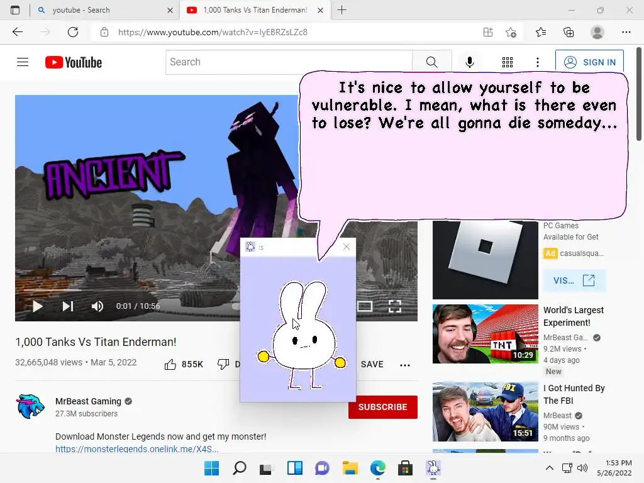
Task: Mute the video volume speaker
Action: coord(97,306)
